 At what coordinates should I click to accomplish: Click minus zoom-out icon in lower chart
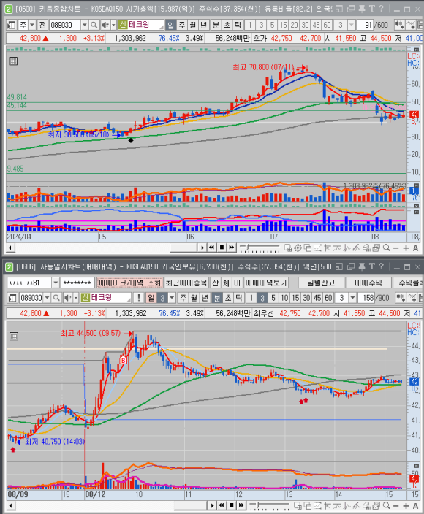click(x=396, y=505)
